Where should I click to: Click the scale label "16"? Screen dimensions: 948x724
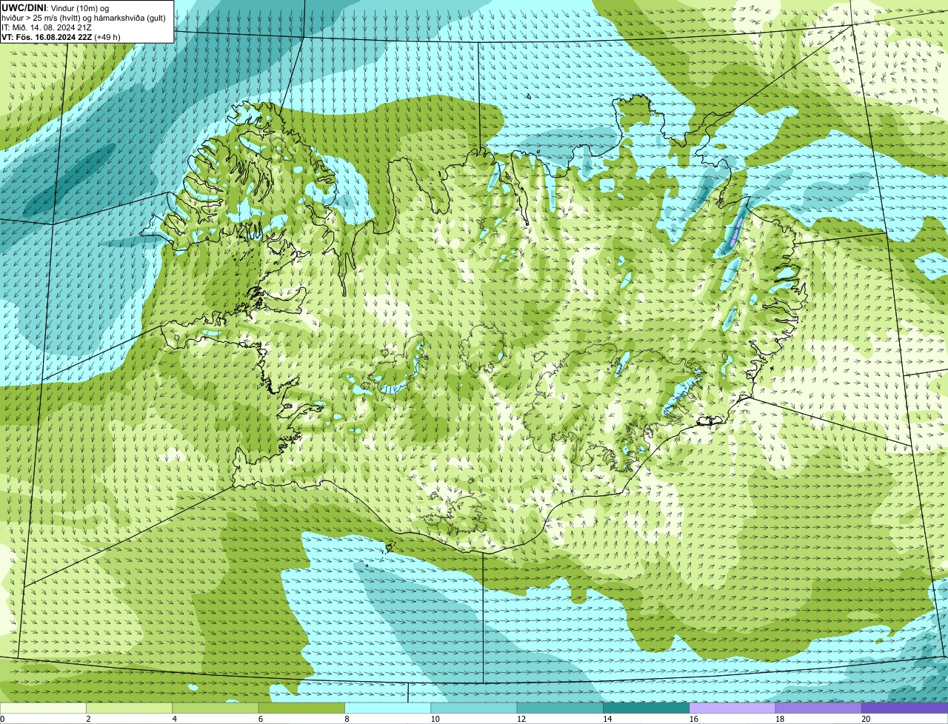click(x=694, y=719)
